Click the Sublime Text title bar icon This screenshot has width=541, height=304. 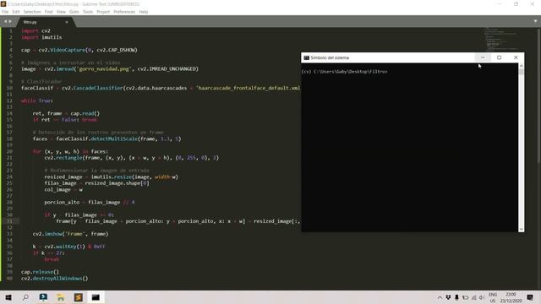[x=3, y=3]
